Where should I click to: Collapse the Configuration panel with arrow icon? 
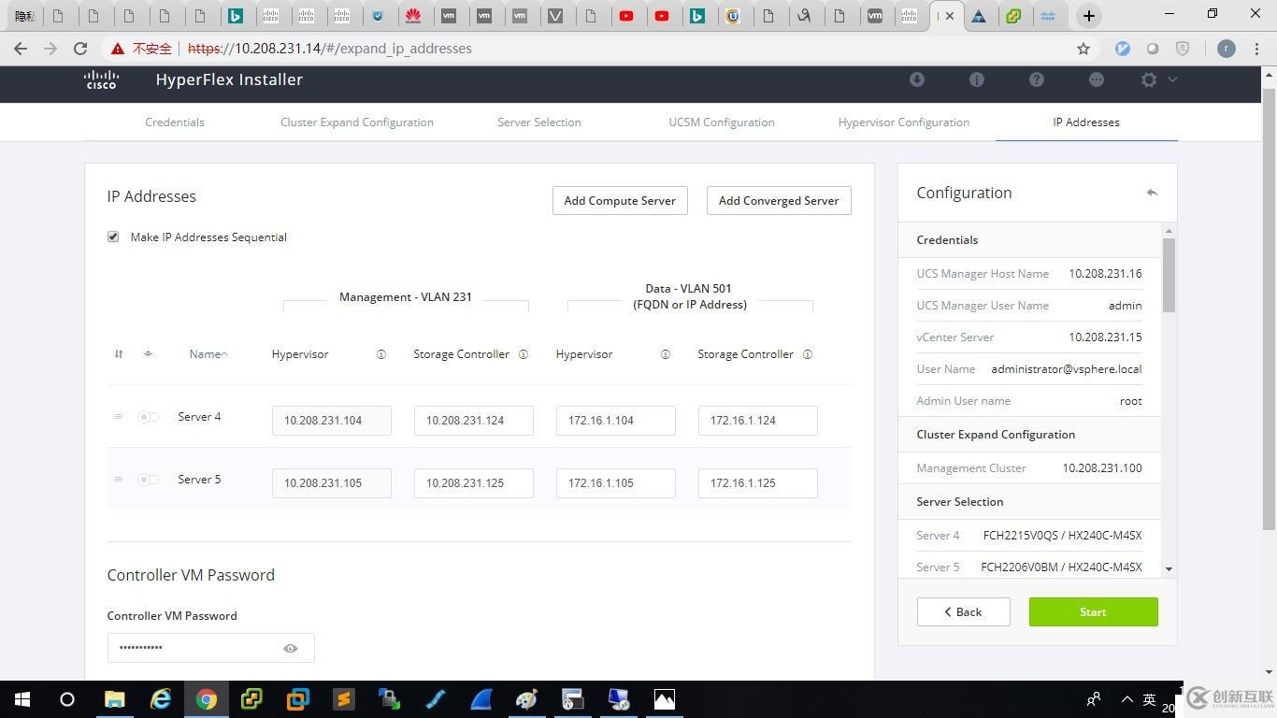pos(1152,193)
